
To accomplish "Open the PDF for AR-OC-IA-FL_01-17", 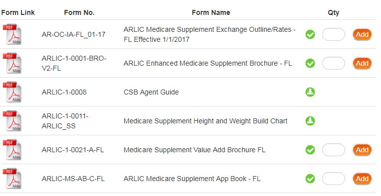I will point(12,34).
